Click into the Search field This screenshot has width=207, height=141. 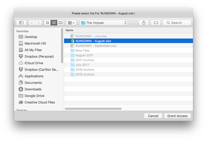(177, 23)
